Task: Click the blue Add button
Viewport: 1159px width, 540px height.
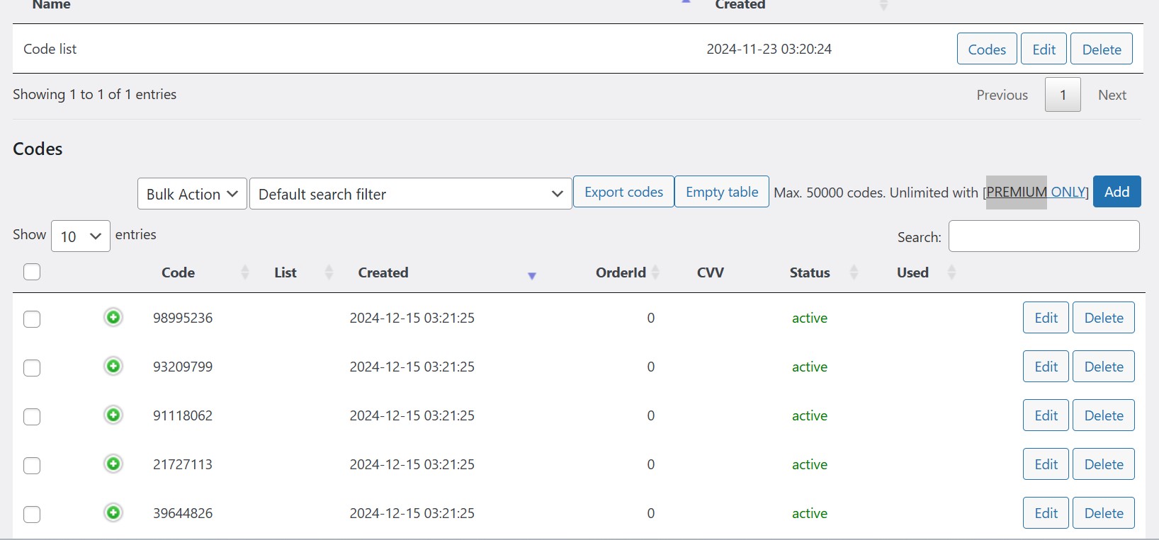Action: coord(1116,192)
